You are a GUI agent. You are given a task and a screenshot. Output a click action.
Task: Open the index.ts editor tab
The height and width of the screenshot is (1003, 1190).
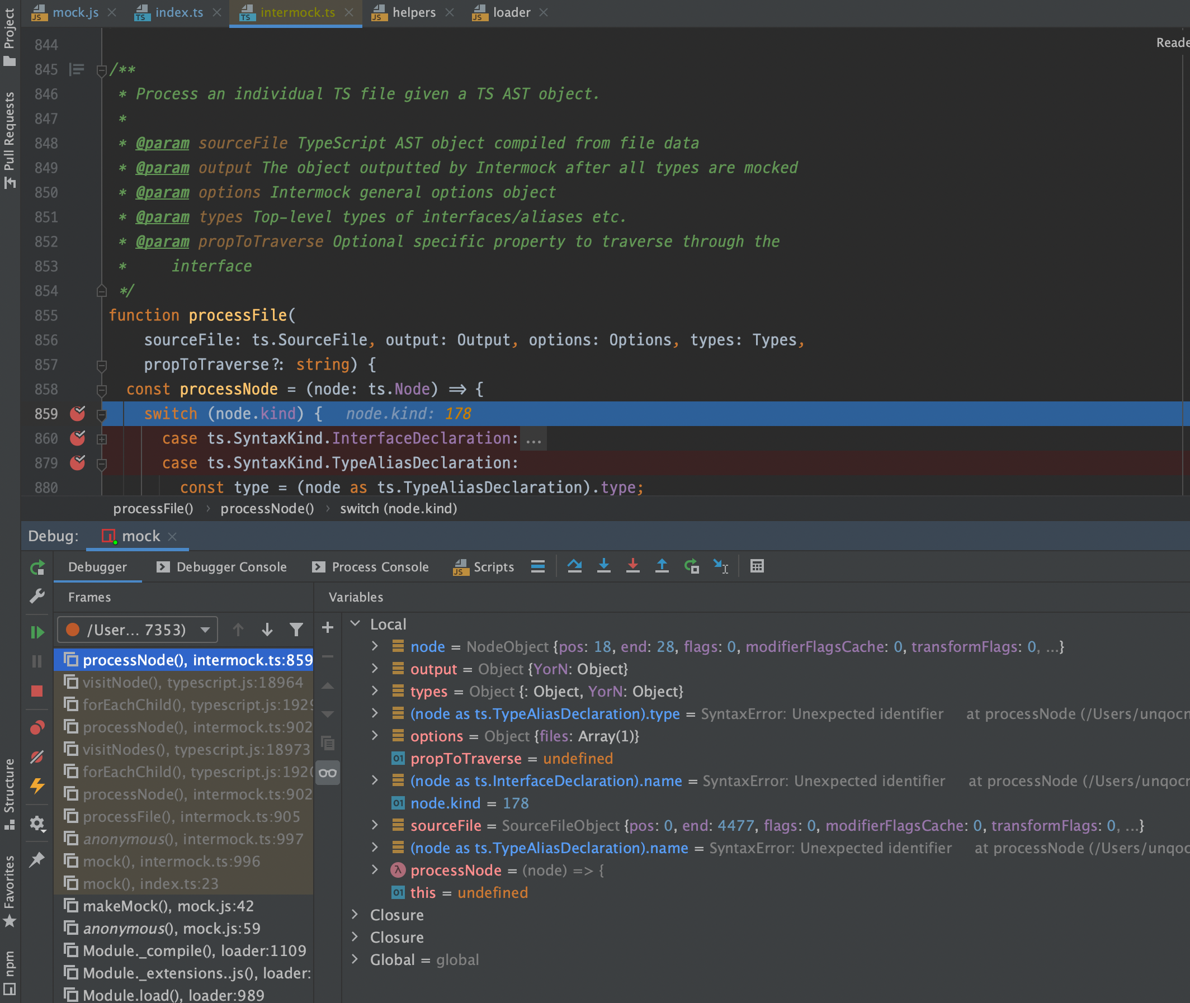pos(178,12)
